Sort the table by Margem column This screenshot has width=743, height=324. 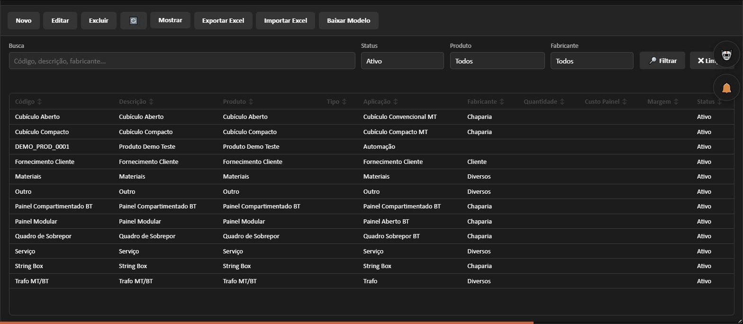662,101
